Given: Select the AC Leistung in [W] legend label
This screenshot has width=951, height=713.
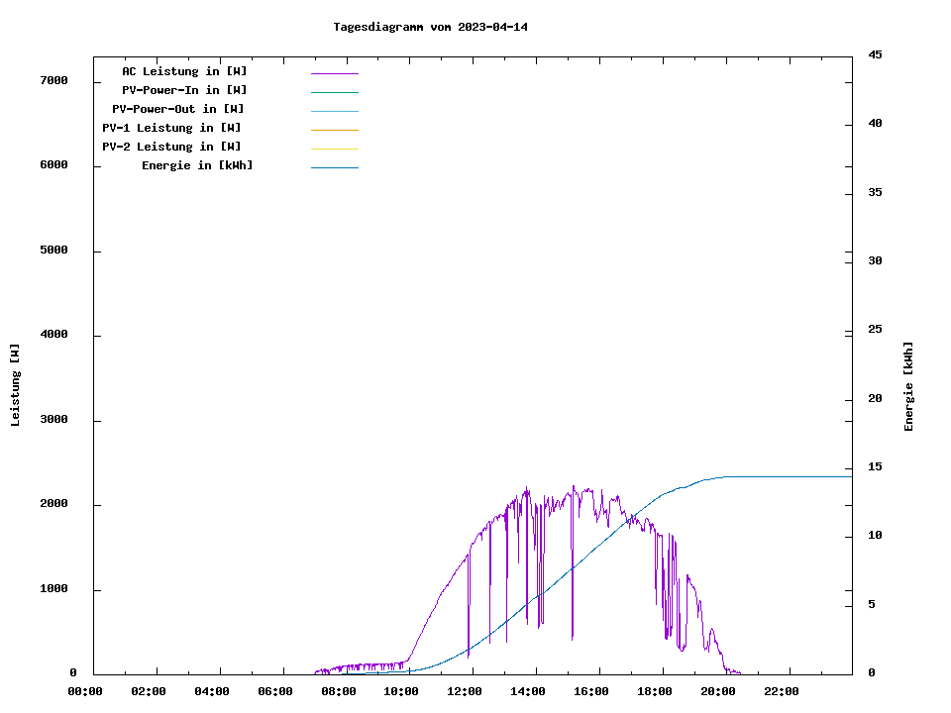Looking at the screenshot, I should pos(184,71).
